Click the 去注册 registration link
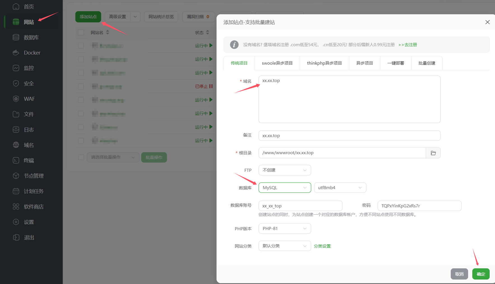This screenshot has height=284, width=495. click(x=410, y=44)
